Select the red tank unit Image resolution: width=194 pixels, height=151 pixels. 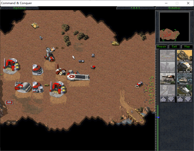coord(93,67)
